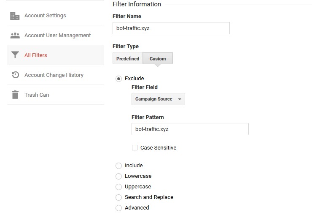Click the Filter Name text field
312x215 pixels.
tap(171, 28)
